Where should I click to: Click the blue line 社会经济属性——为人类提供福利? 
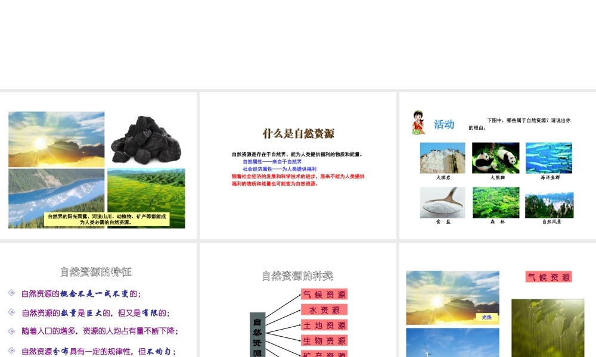280,169
